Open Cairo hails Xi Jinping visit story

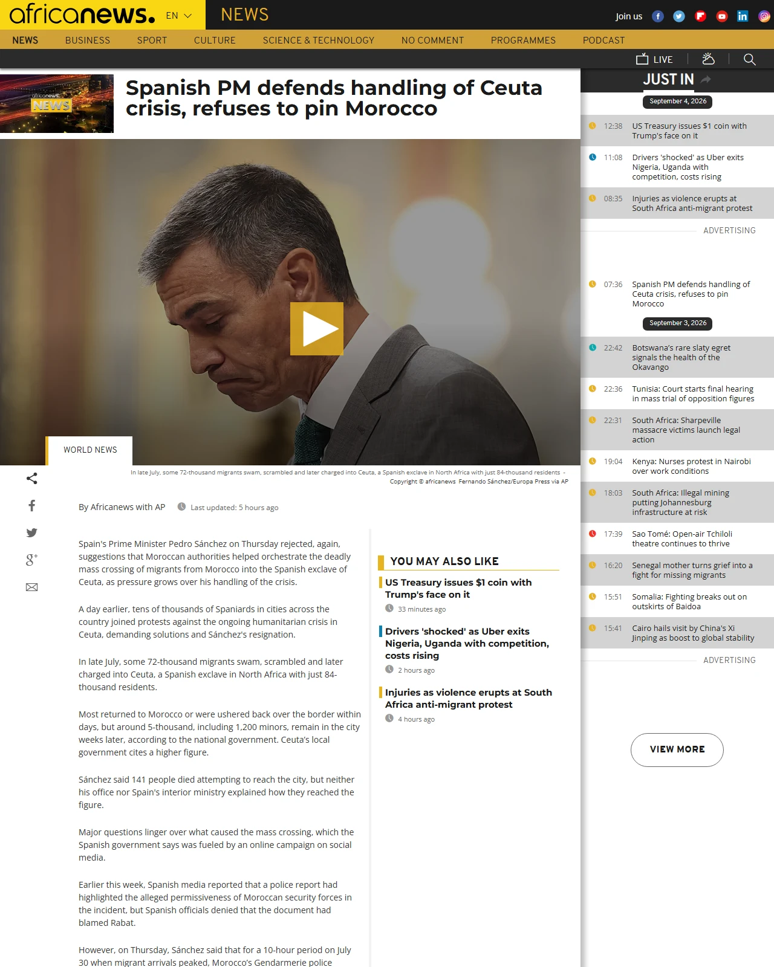click(x=677, y=633)
